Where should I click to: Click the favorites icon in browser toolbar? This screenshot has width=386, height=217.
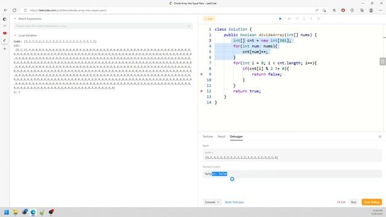coord(334,10)
